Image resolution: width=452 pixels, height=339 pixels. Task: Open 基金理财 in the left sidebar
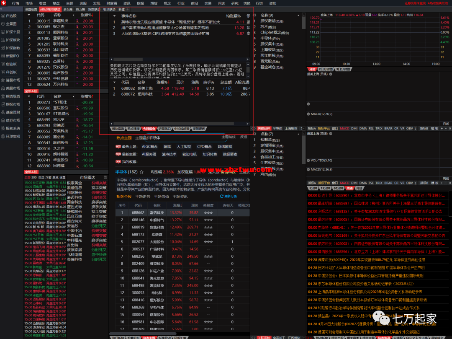tap(11, 112)
